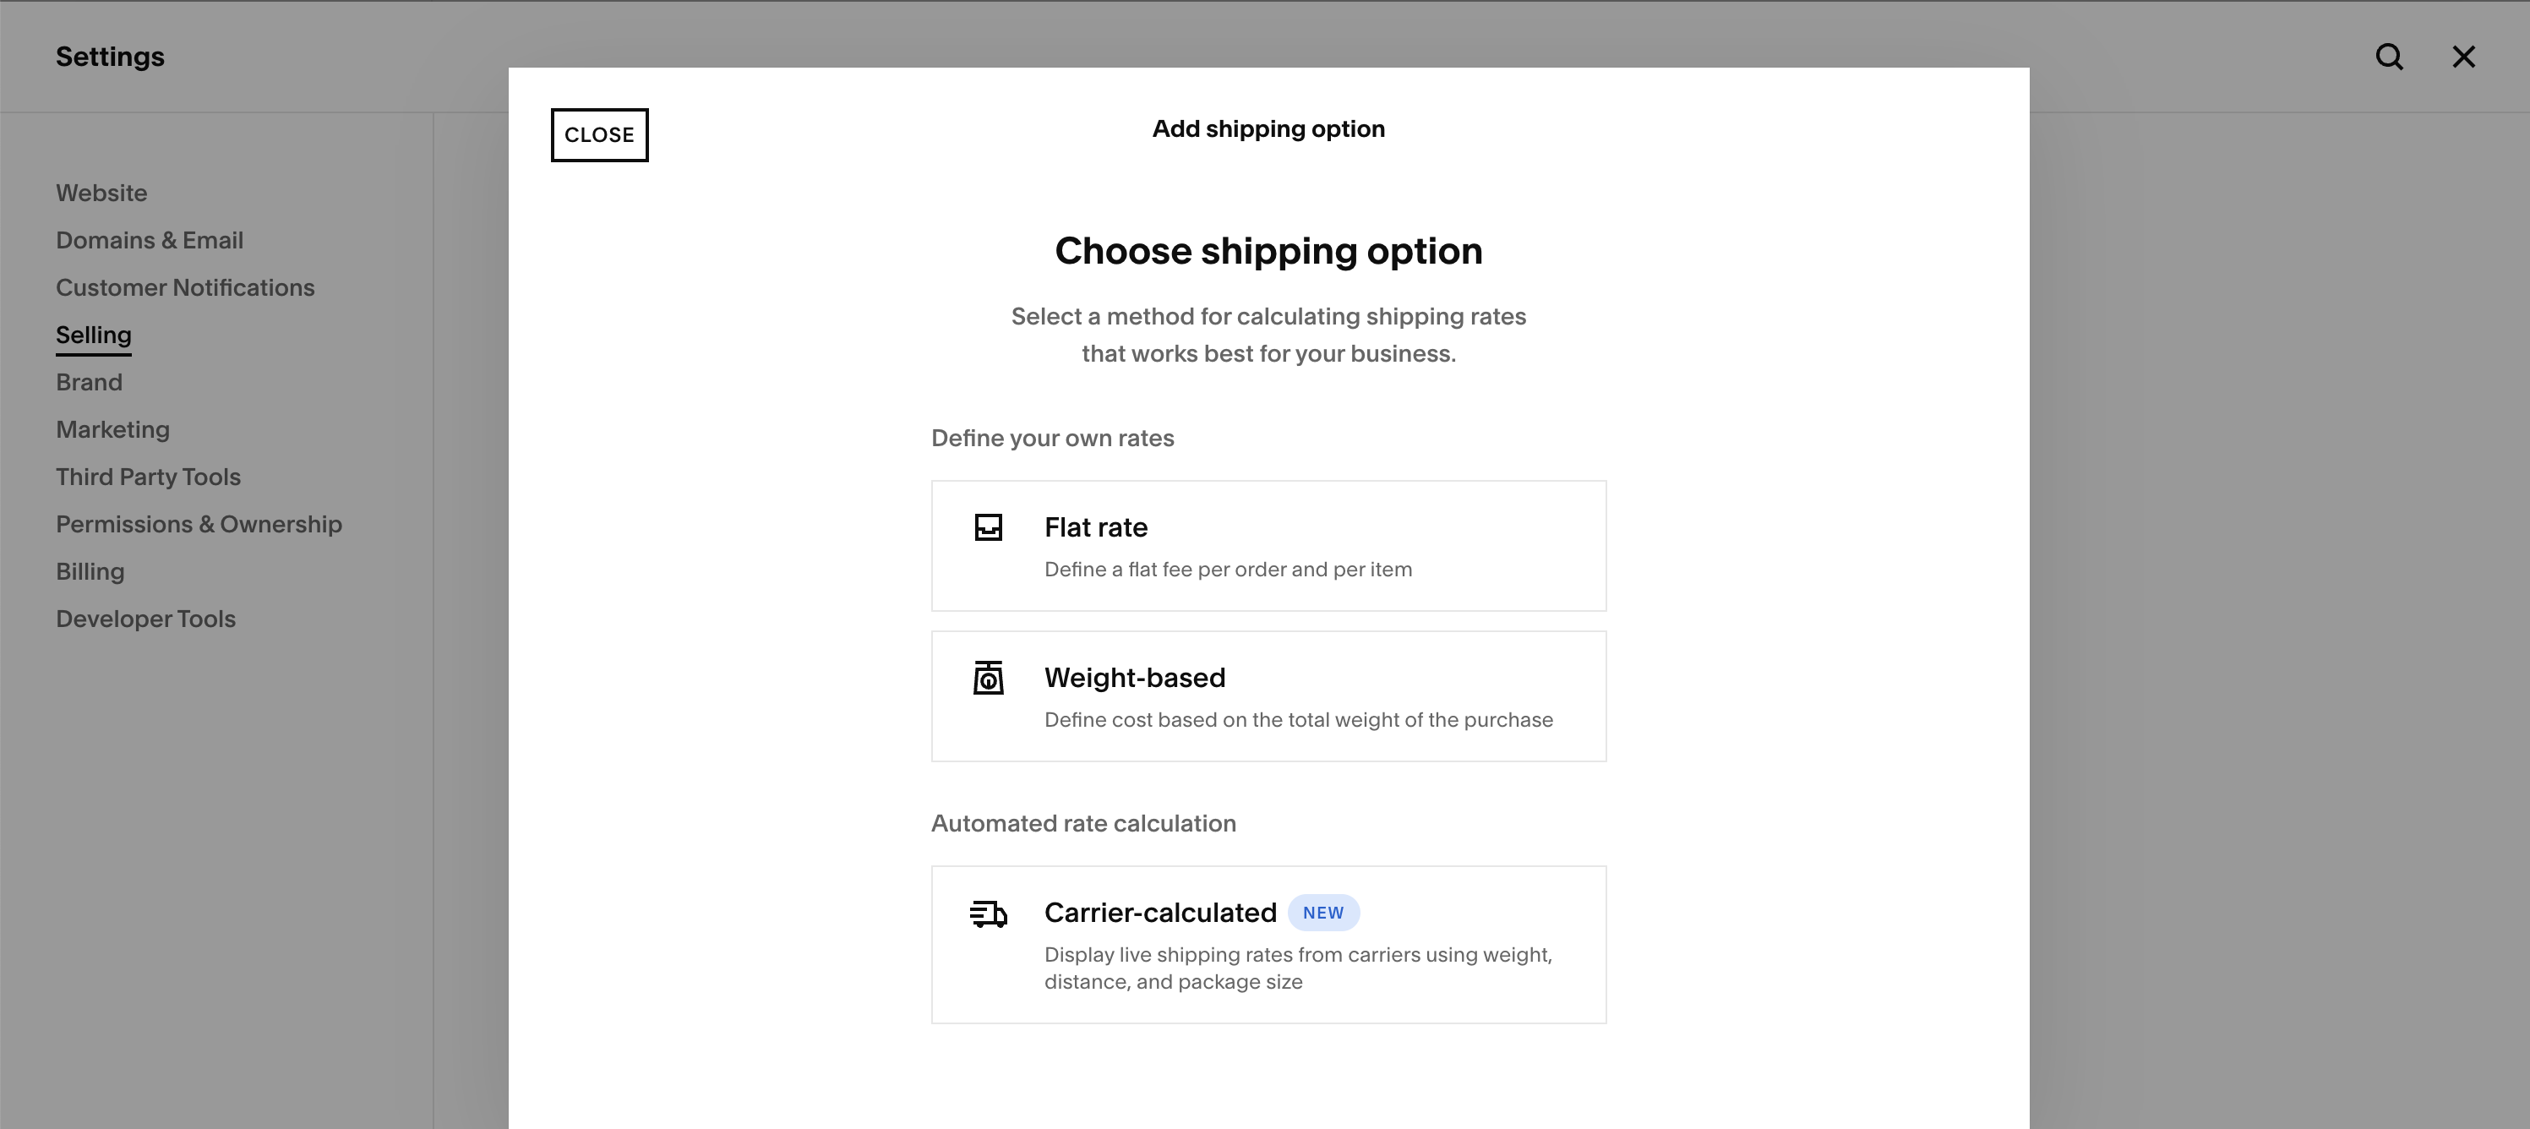Open Third Party Tools settings
This screenshot has width=2530, height=1129.
point(147,477)
